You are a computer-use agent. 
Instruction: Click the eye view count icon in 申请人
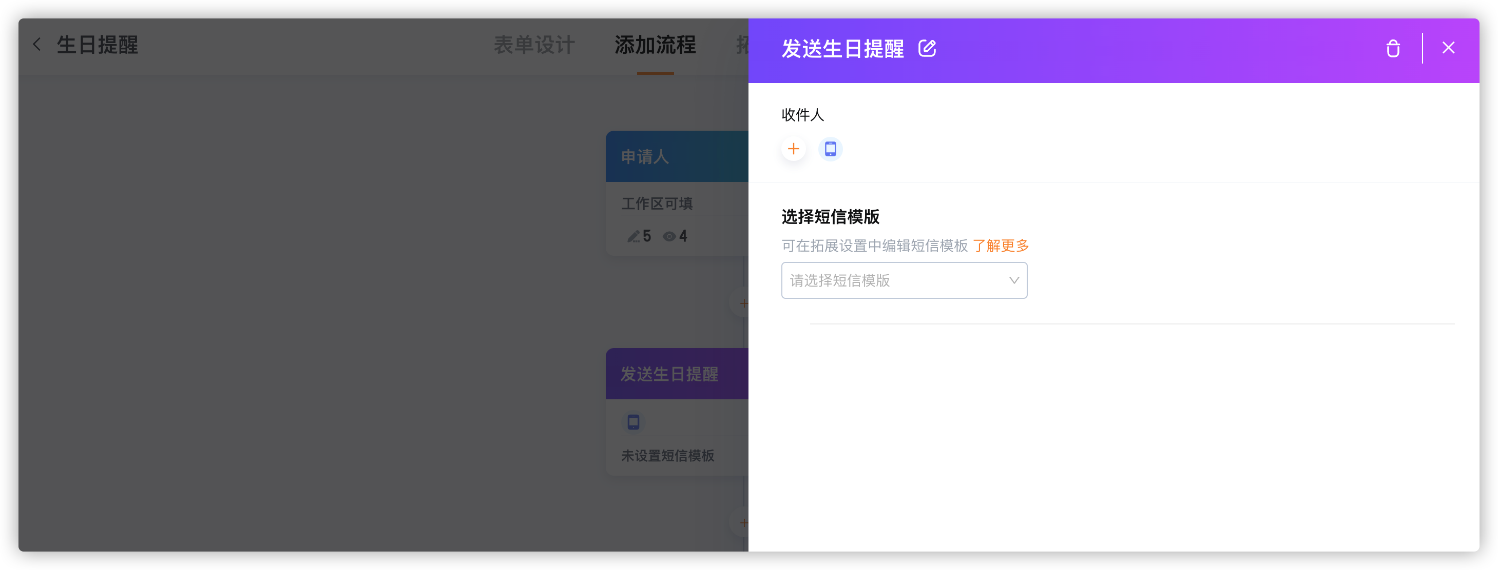click(669, 236)
